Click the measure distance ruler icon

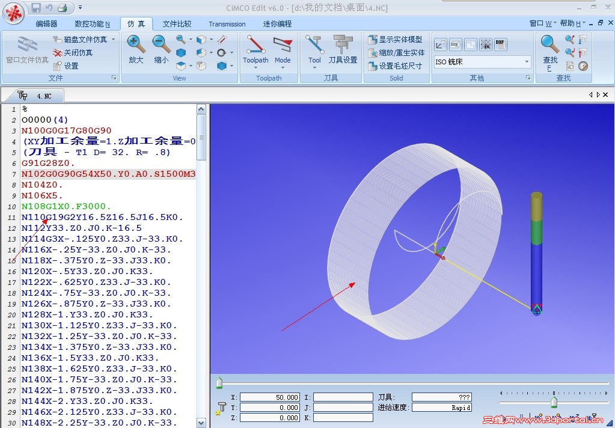[222, 39]
